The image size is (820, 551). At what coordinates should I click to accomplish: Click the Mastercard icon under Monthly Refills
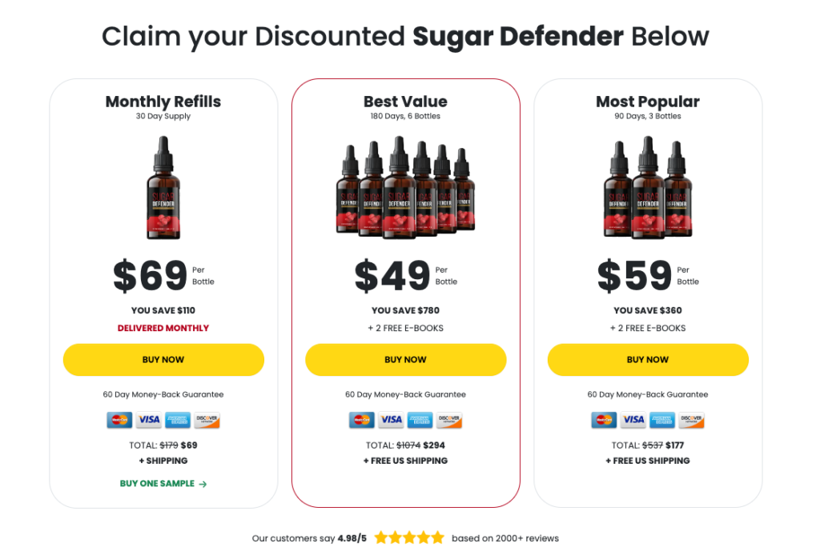click(x=119, y=420)
